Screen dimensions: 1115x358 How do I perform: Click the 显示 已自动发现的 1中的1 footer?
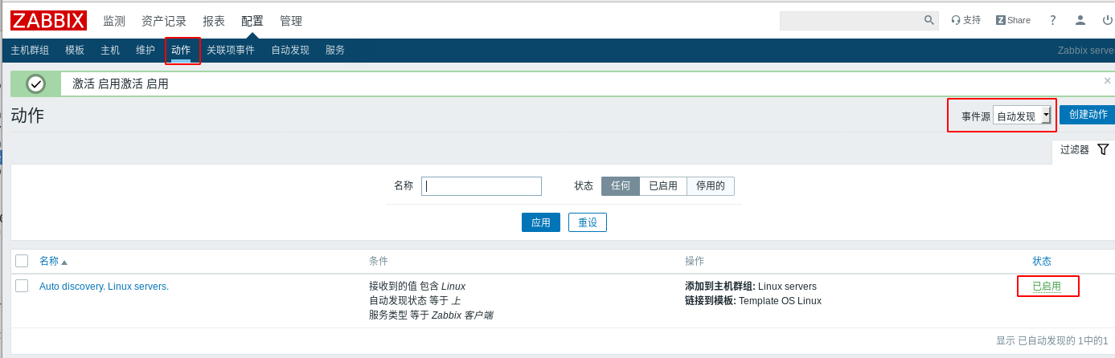point(1051,340)
